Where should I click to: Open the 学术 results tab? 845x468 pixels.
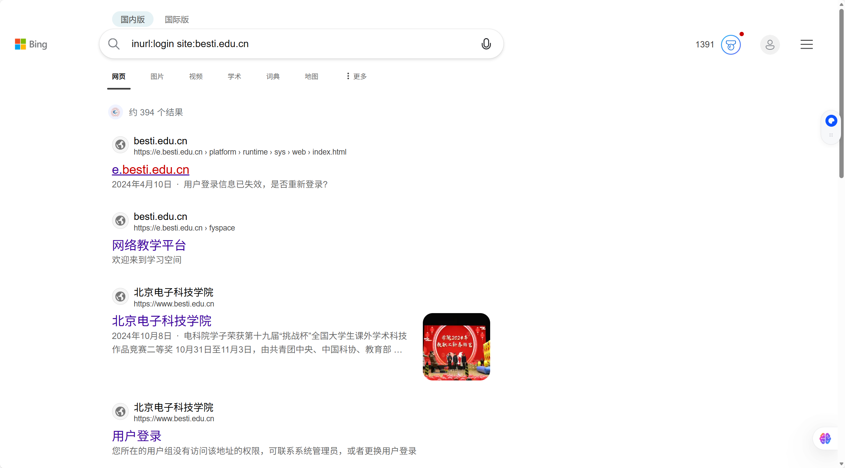pyautogui.click(x=234, y=76)
